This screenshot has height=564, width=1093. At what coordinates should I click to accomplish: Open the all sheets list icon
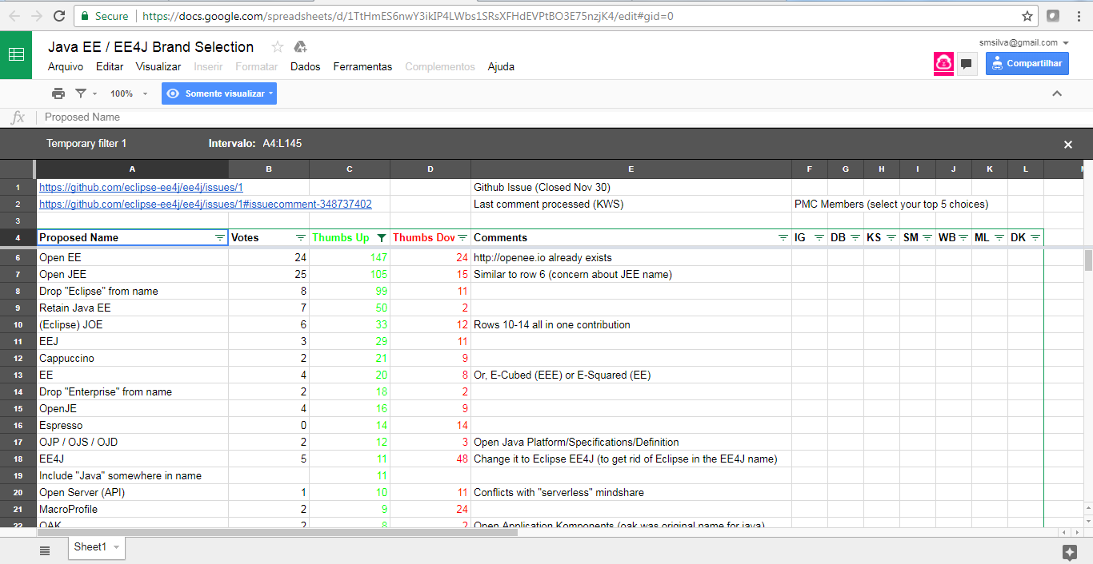click(x=45, y=550)
